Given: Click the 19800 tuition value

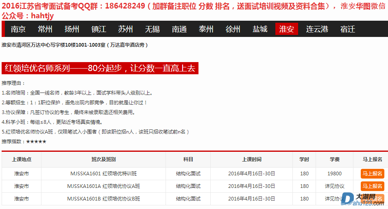Looking at the screenshot, I should click(335, 174).
